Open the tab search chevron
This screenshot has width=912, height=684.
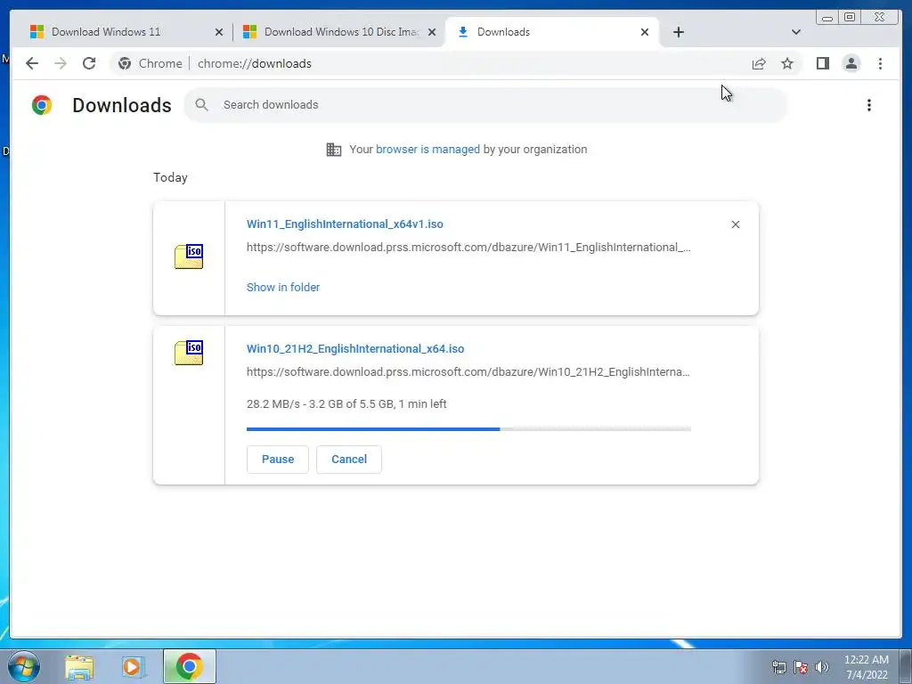tap(796, 32)
